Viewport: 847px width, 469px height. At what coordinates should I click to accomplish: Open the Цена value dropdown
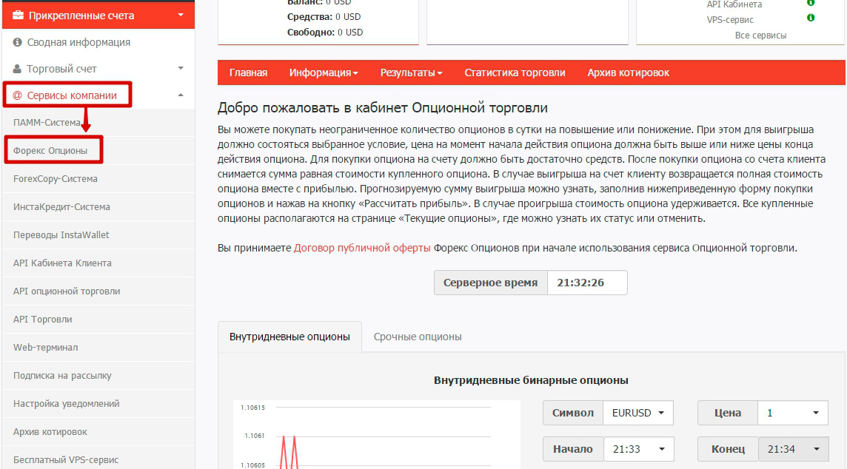792,413
